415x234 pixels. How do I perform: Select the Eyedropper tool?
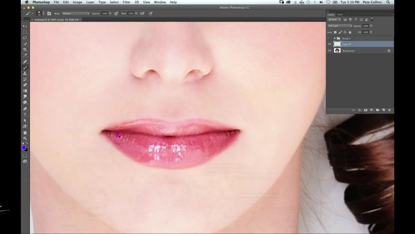click(25, 56)
